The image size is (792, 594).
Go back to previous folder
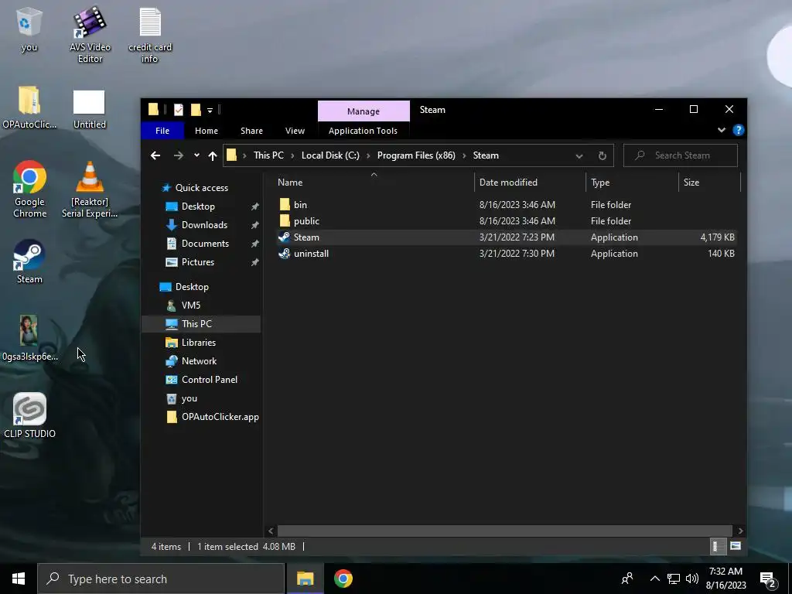(x=155, y=155)
